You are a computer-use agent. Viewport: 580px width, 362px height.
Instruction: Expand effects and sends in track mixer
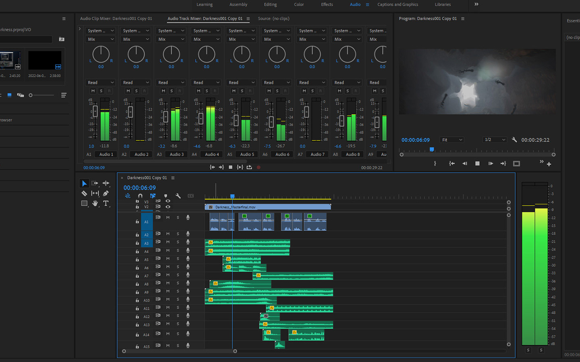(80, 29)
